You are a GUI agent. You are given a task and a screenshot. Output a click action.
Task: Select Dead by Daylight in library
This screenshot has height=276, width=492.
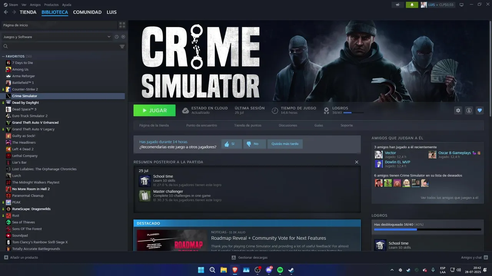point(25,103)
